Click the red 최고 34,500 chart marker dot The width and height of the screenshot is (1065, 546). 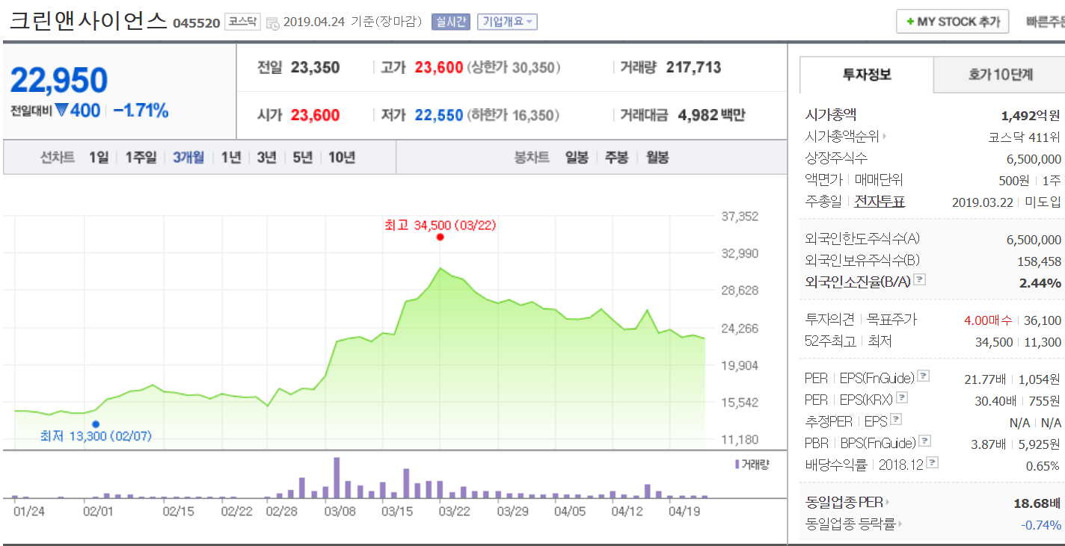[440, 237]
